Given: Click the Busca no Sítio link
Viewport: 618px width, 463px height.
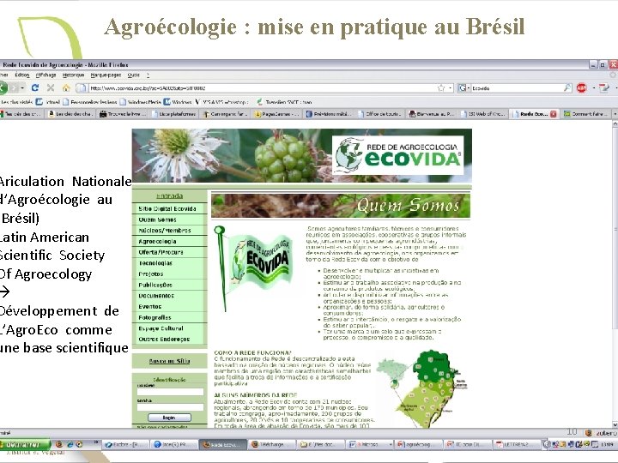Looking at the screenshot, I should (169, 361).
